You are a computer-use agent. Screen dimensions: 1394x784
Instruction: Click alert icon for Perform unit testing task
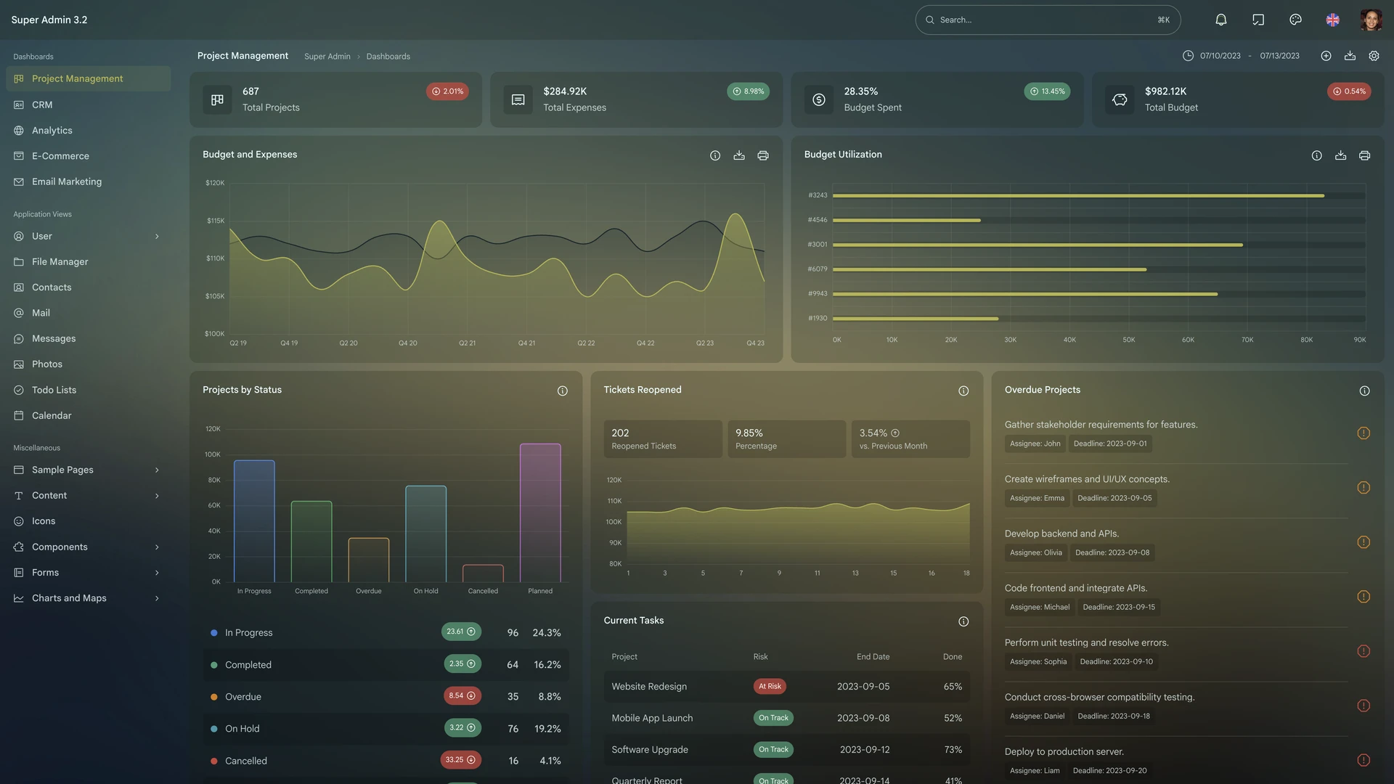(1364, 651)
